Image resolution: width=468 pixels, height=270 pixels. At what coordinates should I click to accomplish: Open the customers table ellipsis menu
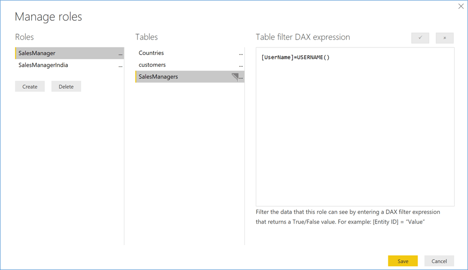[241, 66]
